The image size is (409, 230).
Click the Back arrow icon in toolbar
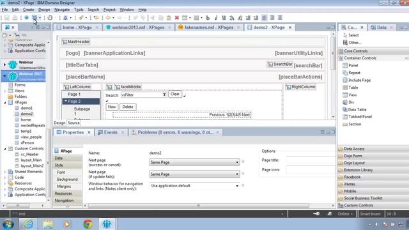point(108,18)
